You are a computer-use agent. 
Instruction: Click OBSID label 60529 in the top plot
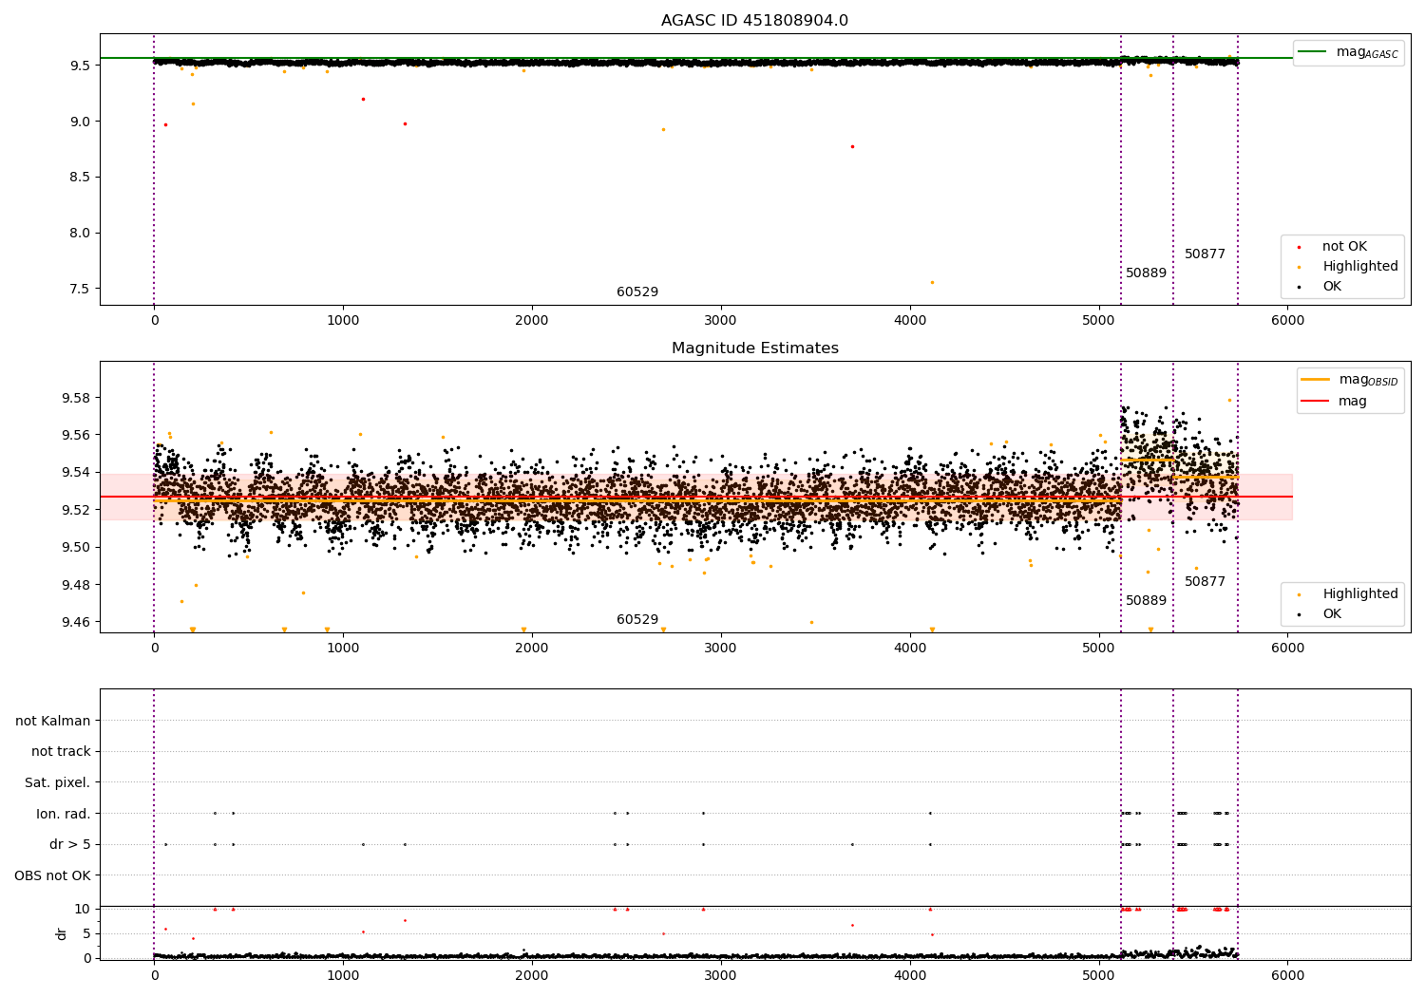point(637,292)
